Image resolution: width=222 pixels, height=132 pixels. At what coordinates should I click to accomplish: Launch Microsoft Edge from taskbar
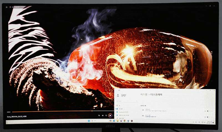(x=114, y=121)
